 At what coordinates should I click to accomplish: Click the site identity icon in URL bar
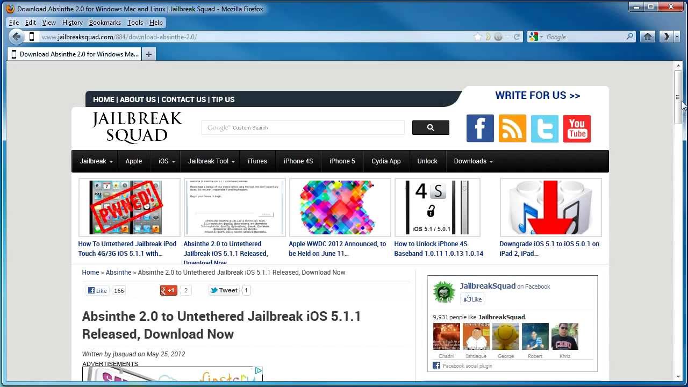pyautogui.click(x=32, y=37)
